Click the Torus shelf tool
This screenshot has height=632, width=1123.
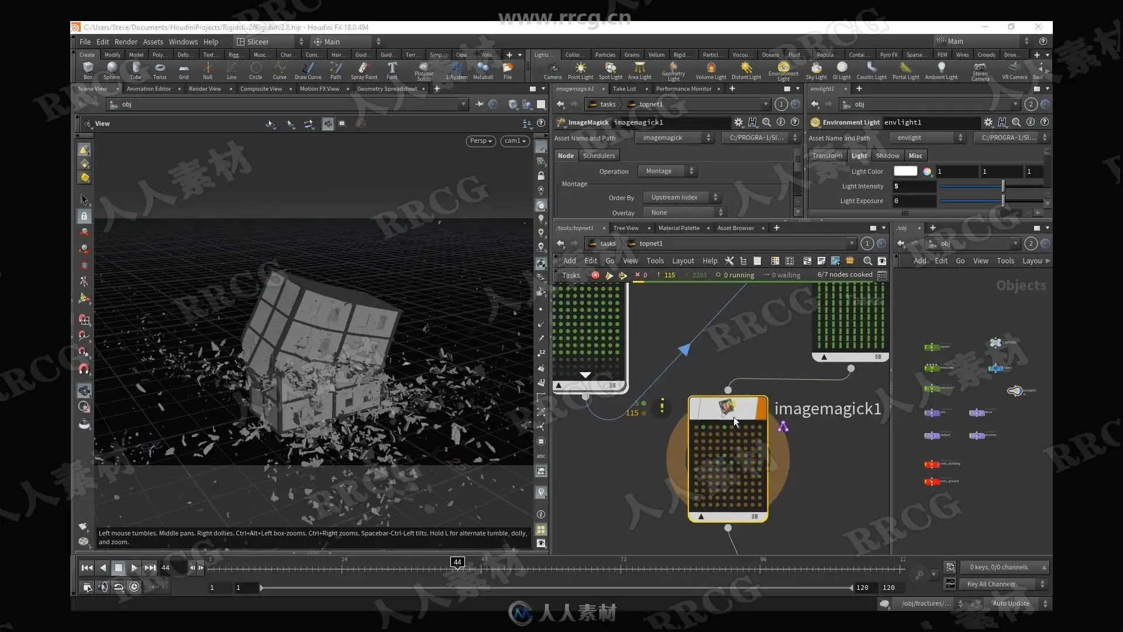160,70
